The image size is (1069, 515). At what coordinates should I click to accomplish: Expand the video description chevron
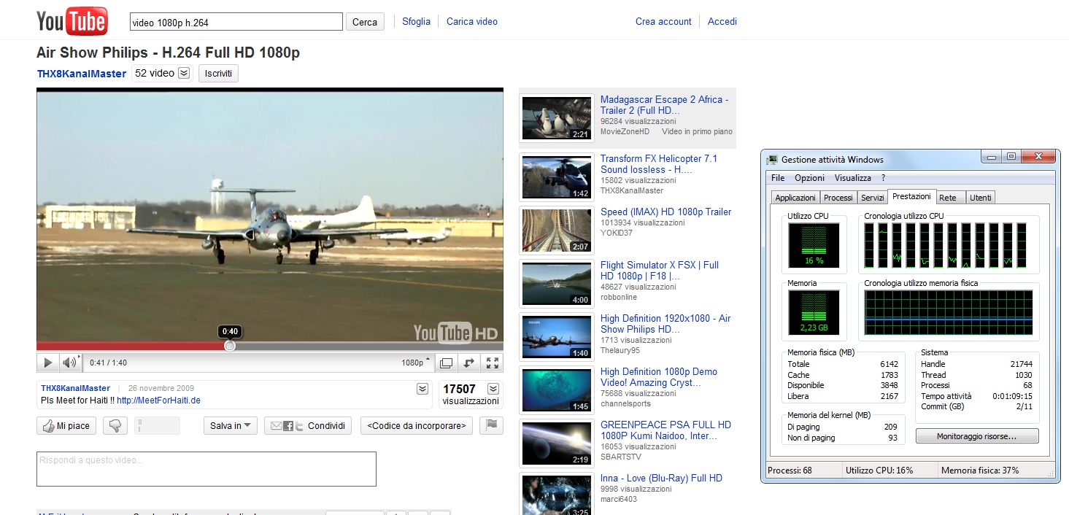(x=422, y=389)
